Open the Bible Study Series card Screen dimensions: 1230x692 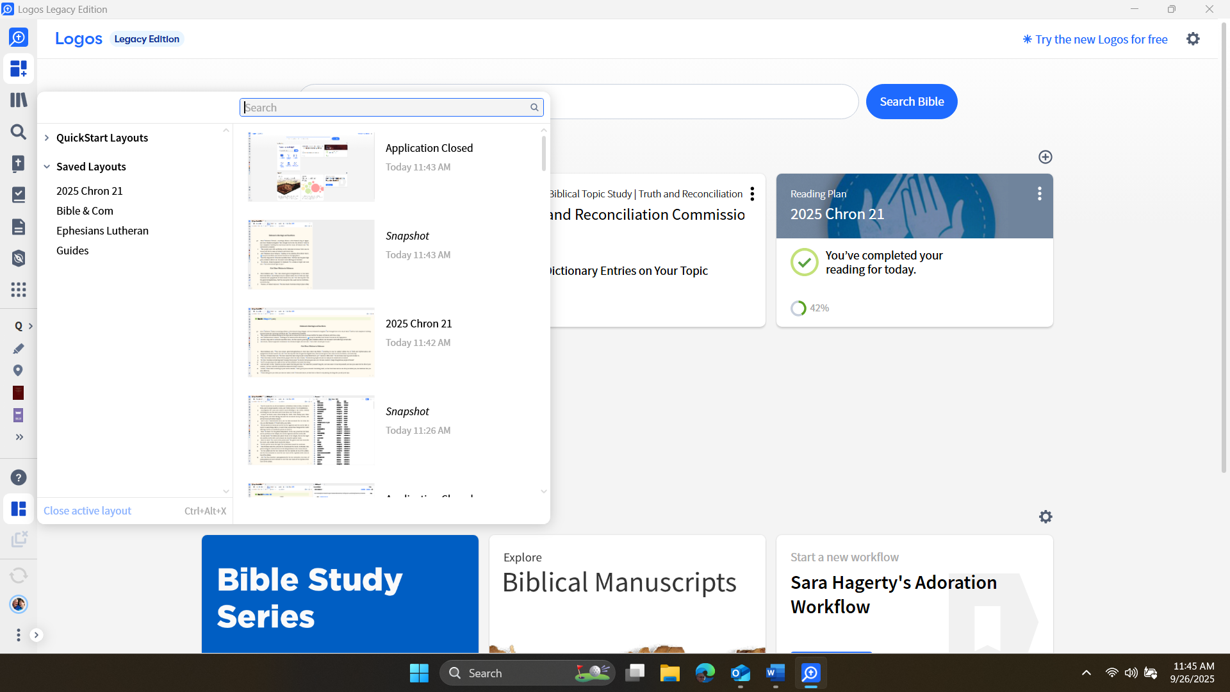click(340, 594)
